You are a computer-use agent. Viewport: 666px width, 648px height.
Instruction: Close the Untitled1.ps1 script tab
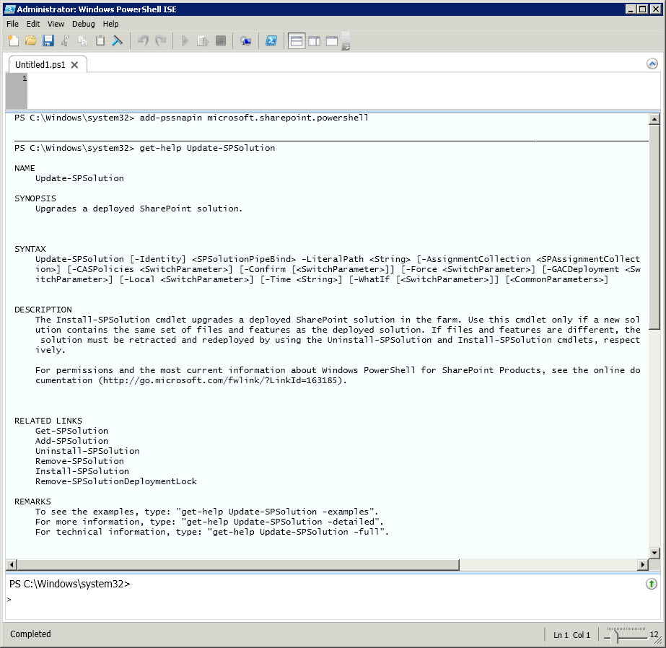[75, 64]
